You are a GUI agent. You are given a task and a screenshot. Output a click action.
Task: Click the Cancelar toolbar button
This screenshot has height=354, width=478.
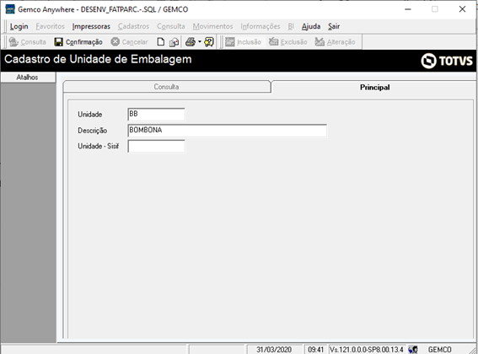(129, 42)
